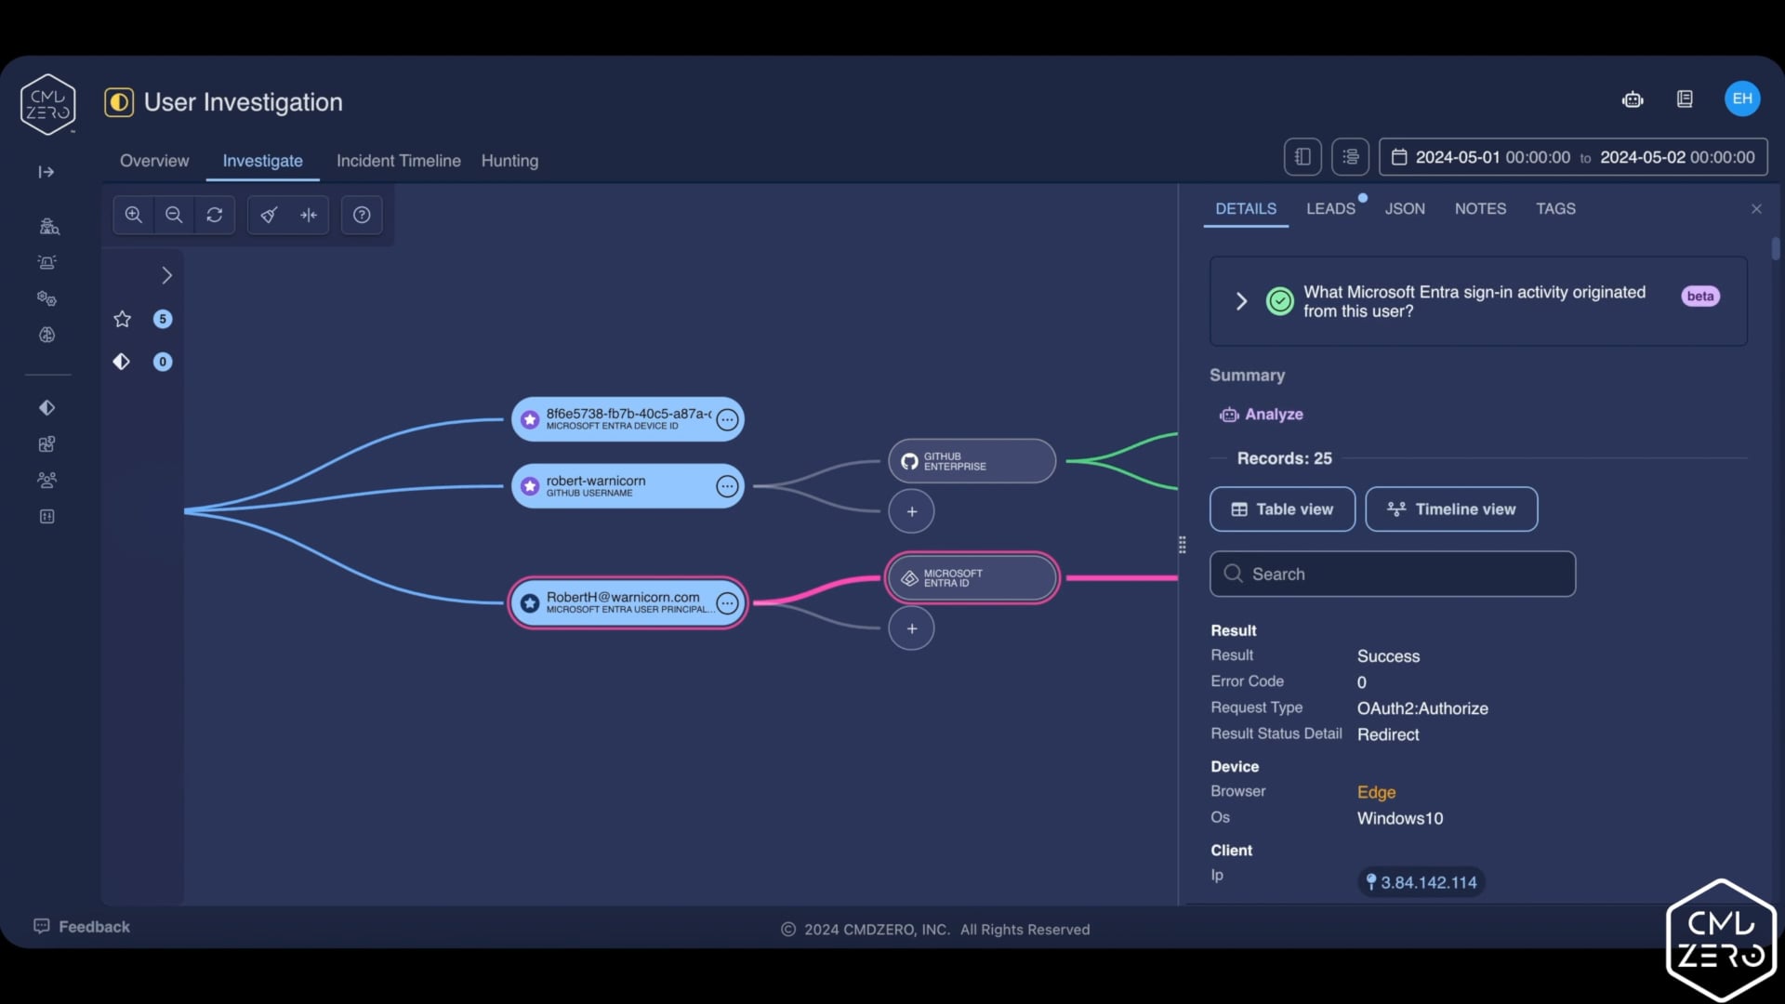This screenshot has width=1785, height=1004.
Task: Expand the Entra sign-in activity question panel
Action: pos(1242,301)
